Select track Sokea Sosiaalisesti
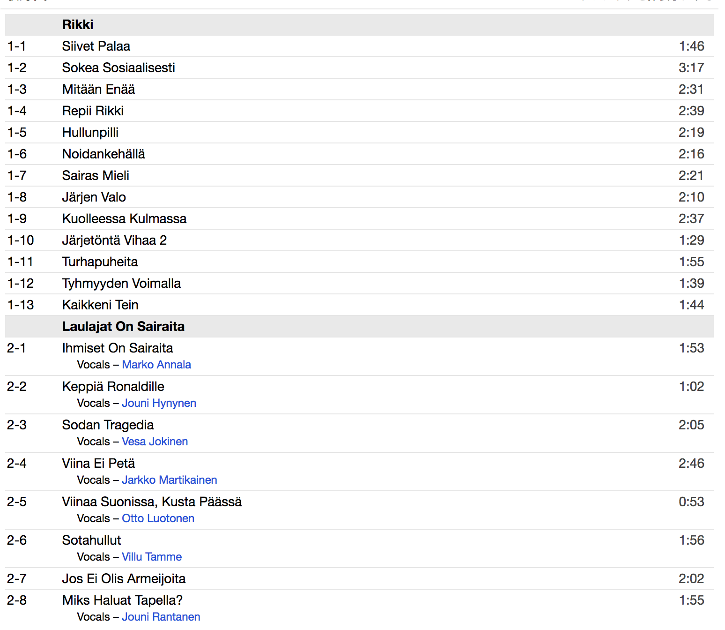This screenshot has height=630, width=725. (118, 68)
